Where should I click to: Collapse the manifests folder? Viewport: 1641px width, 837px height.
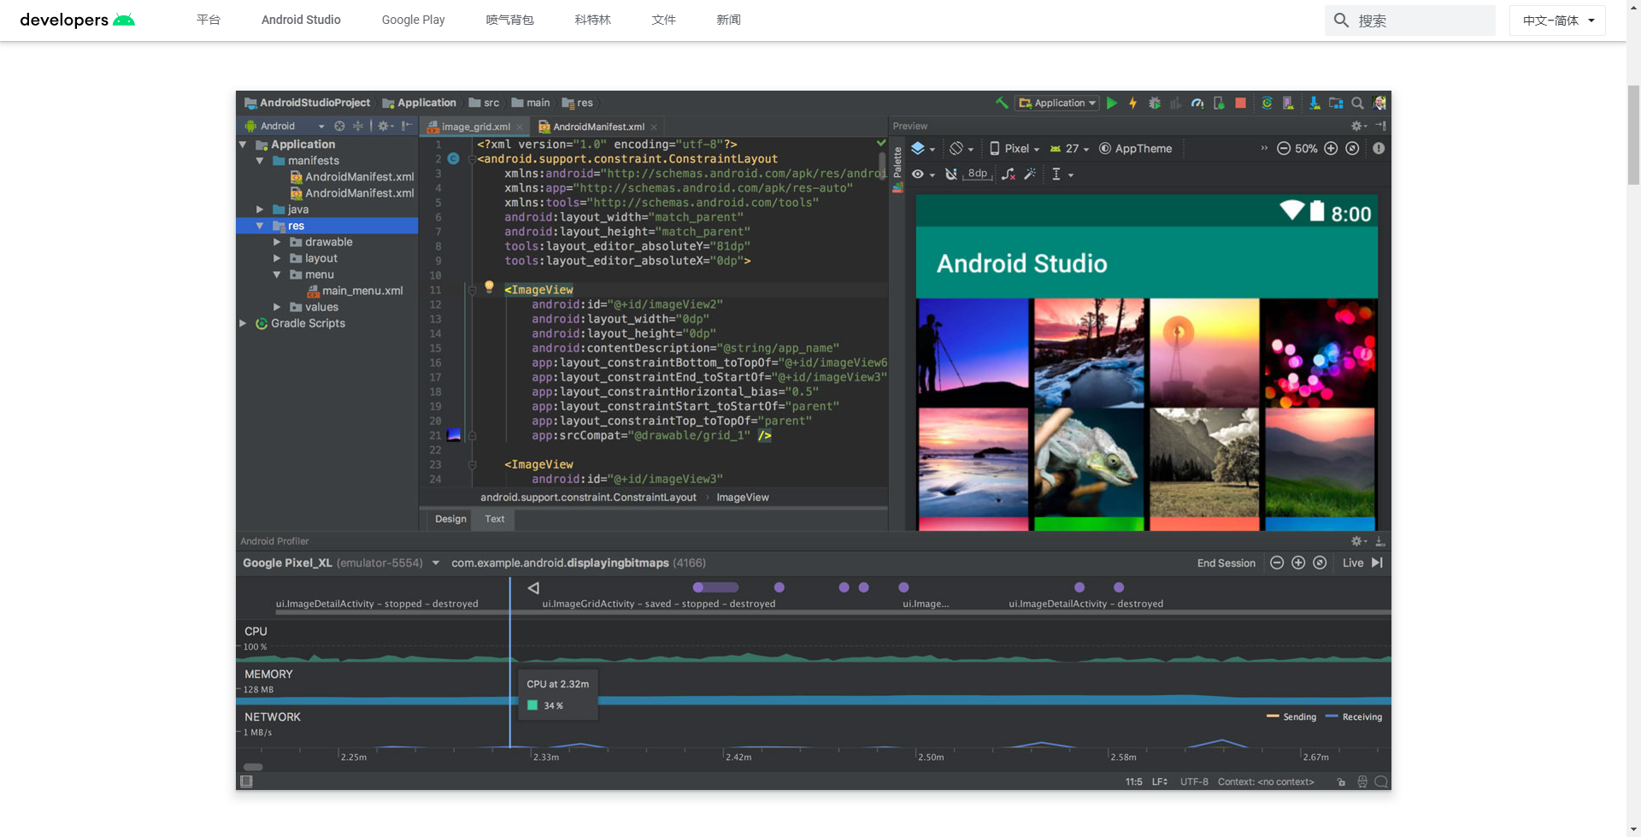(x=260, y=161)
